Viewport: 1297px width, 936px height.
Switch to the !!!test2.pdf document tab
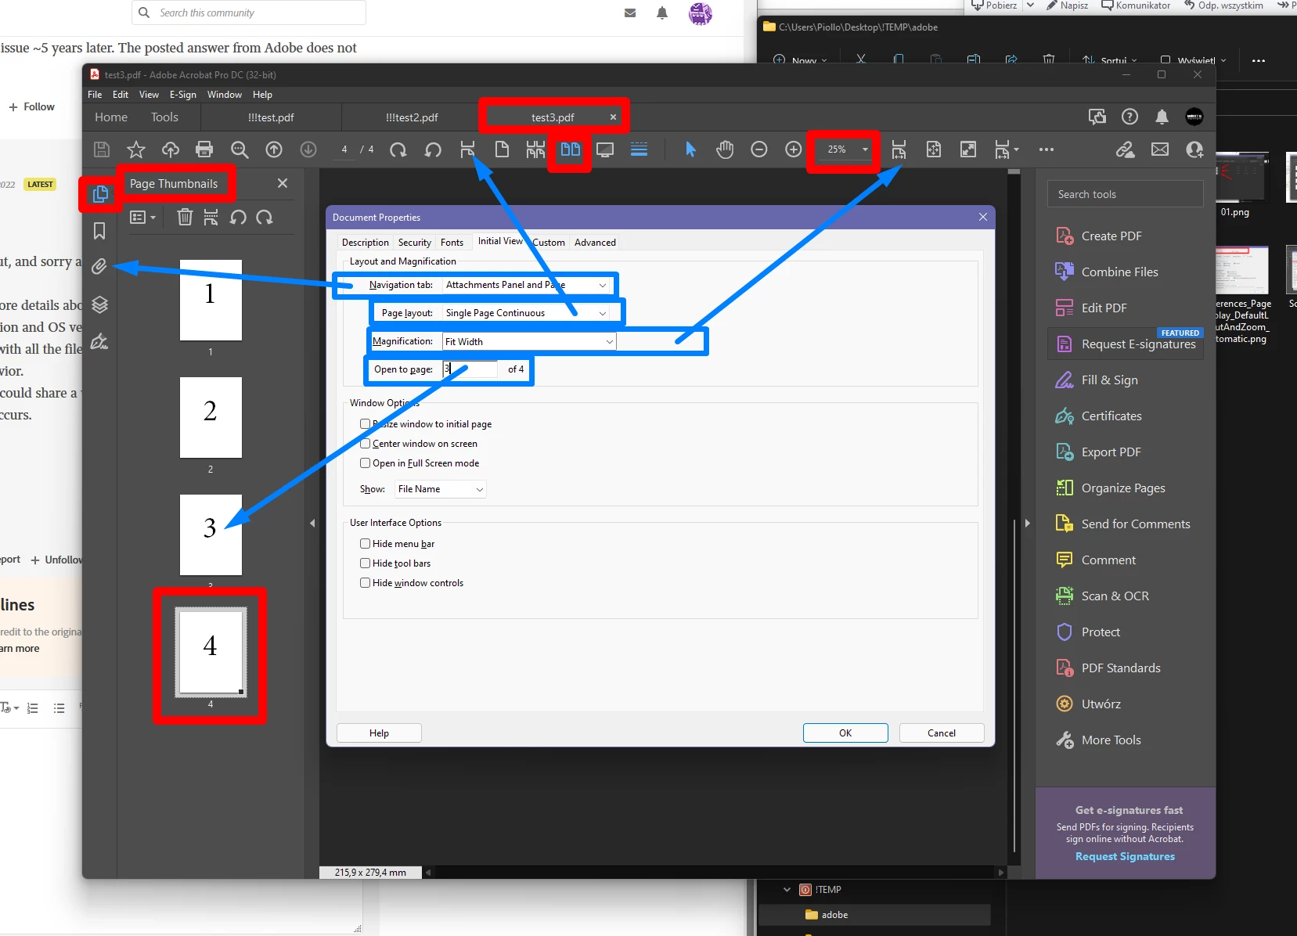click(x=412, y=117)
